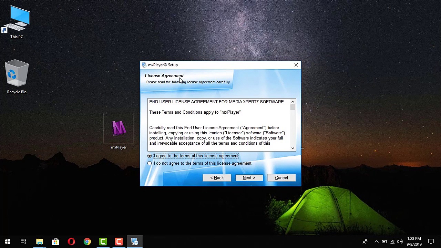
Task: Open the People icon in system tray
Action: (365, 242)
